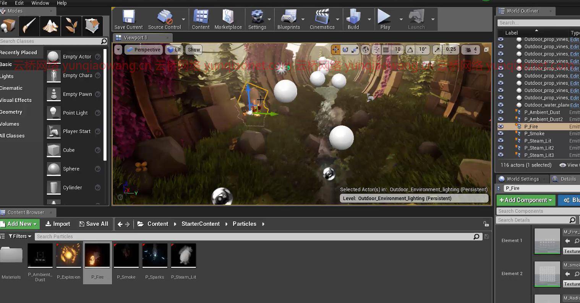The width and height of the screenshot is (580, 303).
Task: Select Point Light in placement list
Action: pos(75,113)
